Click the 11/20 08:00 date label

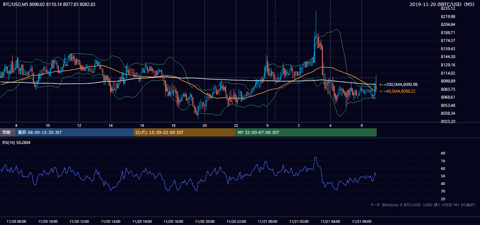tap(16, 222)
